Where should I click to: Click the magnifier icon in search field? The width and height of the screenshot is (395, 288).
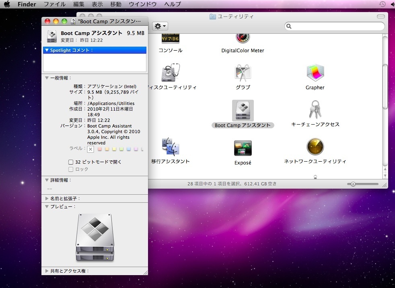click(289, 26)
